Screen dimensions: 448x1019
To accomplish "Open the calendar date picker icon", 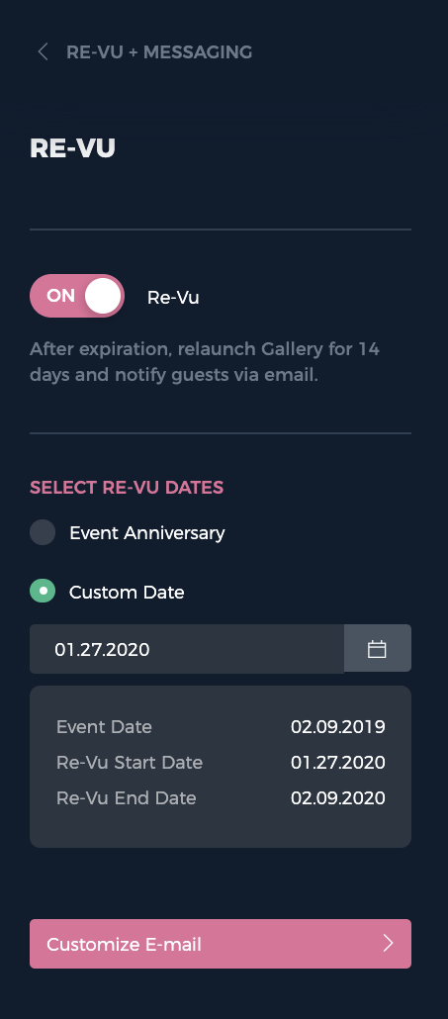I will pyautogui.click(x=377, y=649).
